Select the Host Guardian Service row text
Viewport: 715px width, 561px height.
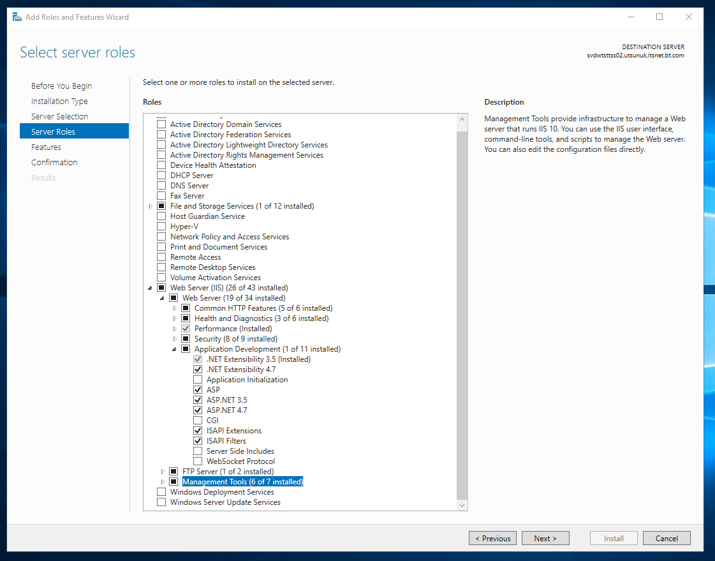pyautogui.click(x=207, y=216)
